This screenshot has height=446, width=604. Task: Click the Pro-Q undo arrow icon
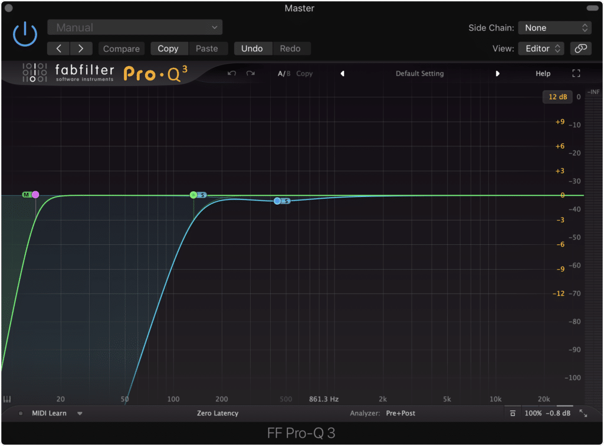(x=231, y=73)
